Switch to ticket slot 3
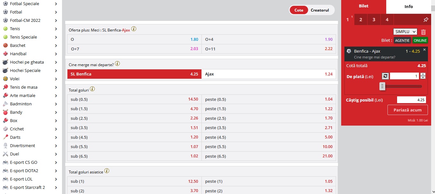Viewport: 435px width, 194px height. point(374,20)
